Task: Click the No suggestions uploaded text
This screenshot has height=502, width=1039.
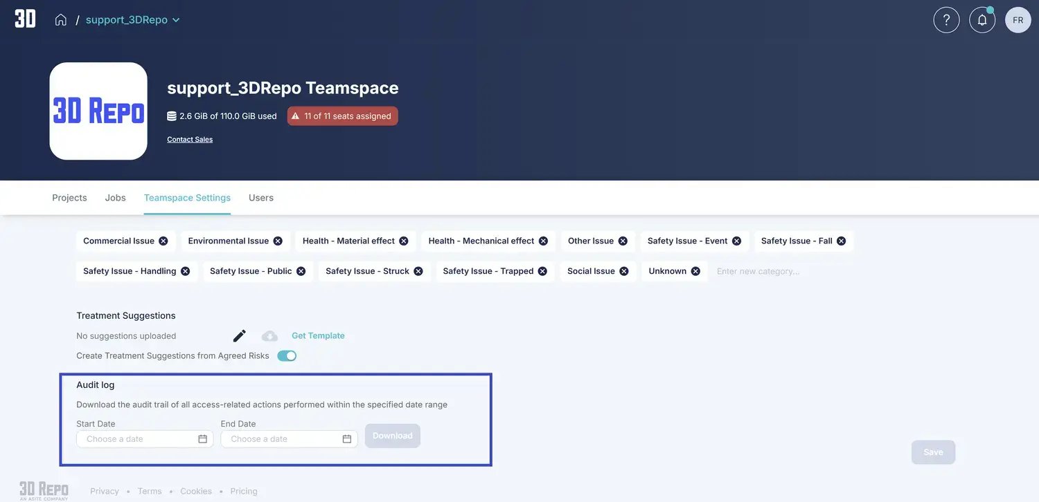Action: pos(126,336)
